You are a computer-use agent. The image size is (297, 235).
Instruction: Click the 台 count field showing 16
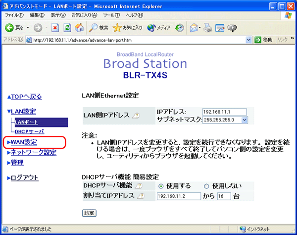pyautogui.click(x=224, y=196)
